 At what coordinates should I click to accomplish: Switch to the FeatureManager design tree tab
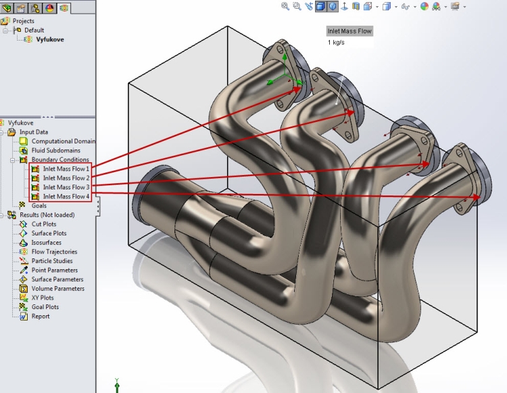click(7, 7)
